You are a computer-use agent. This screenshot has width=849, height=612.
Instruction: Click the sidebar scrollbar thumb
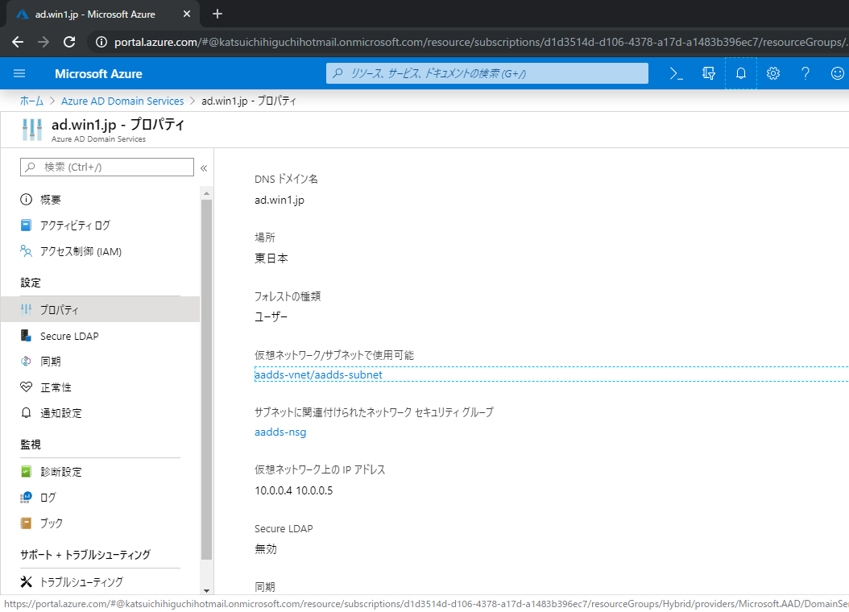click(206, 379)
